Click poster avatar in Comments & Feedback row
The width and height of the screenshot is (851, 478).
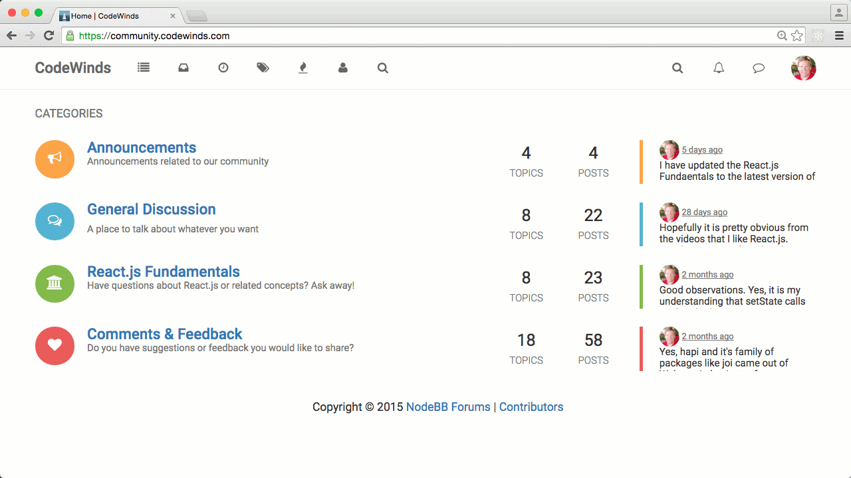[669, 337]
